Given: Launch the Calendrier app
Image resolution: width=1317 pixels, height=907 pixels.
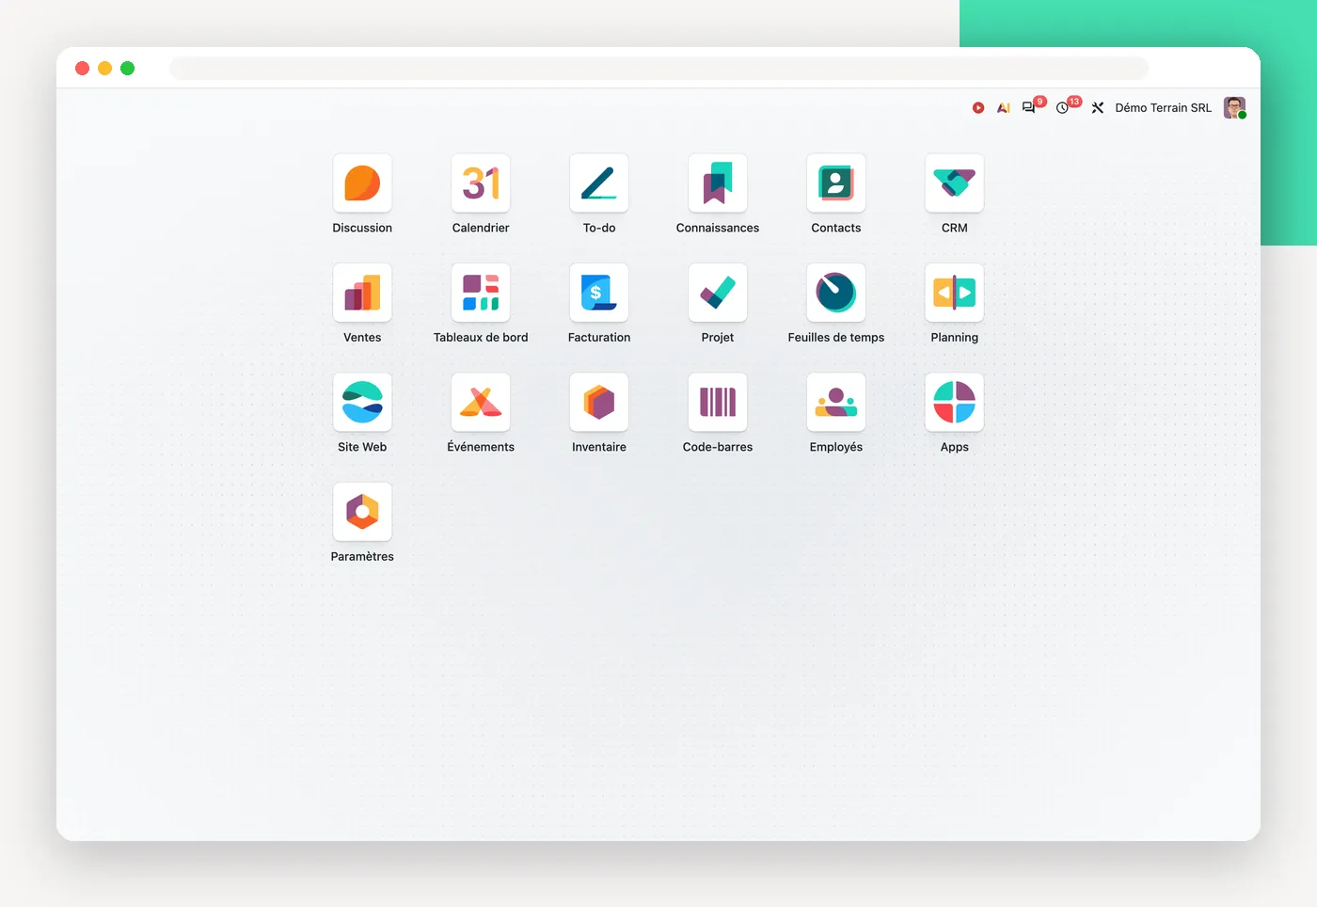Looking at the screenshot, I should pos(481,183).
